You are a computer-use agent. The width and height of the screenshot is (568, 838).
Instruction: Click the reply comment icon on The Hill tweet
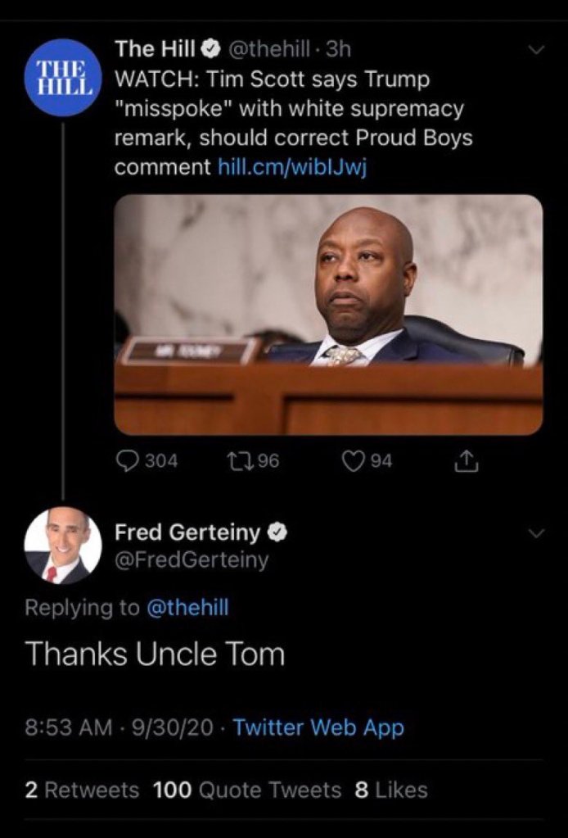[128, 461]
